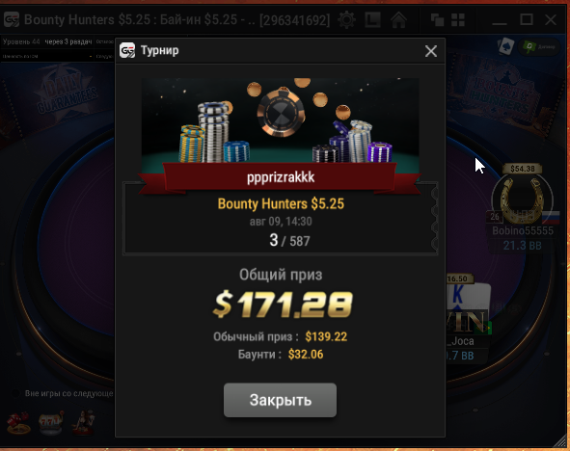Click the table layout L icon
Screen dimensions: 570x451
[x=372, y=19]
